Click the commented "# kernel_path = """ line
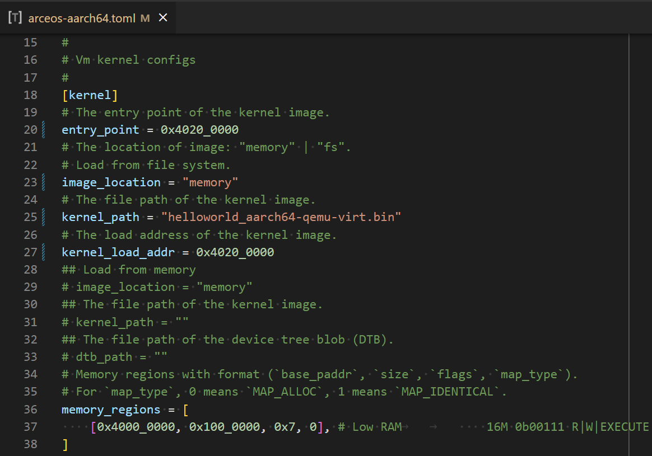Viewport: 652px width, 456px height. click(x=125, y=322)
